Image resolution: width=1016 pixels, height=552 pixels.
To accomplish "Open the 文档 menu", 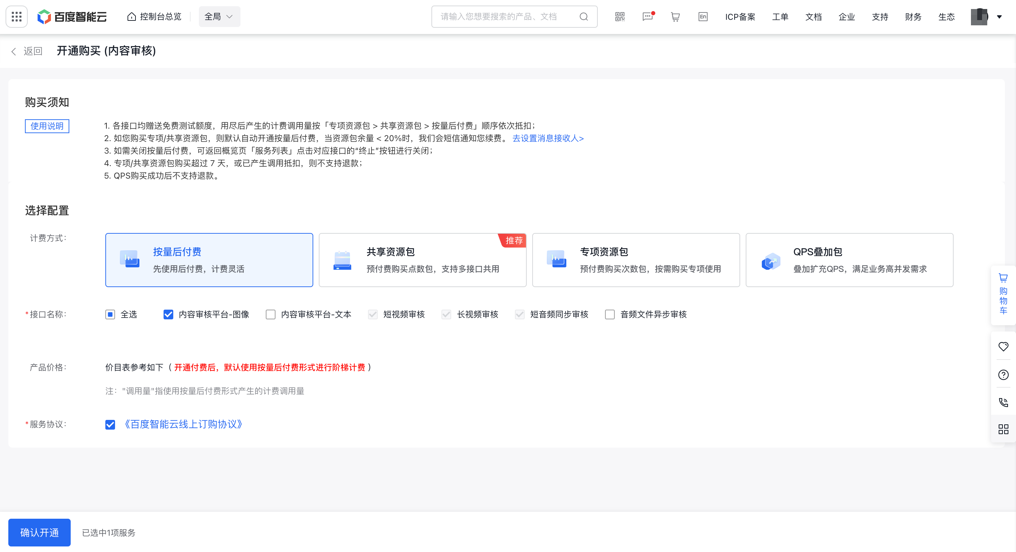I will [813, 17].
